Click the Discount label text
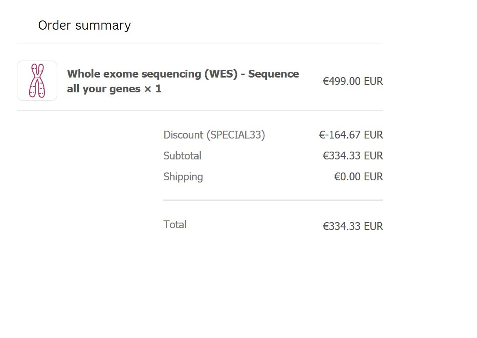This screenshot has width=477, height=338. (183, 135)
